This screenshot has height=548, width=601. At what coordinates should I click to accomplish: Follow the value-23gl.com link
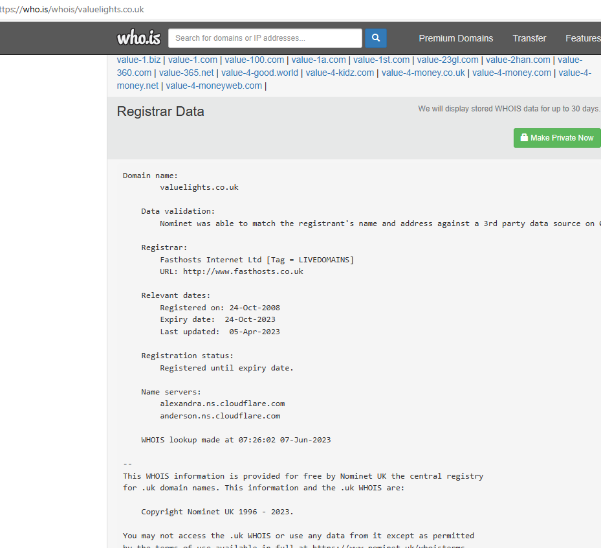(448, 60)
